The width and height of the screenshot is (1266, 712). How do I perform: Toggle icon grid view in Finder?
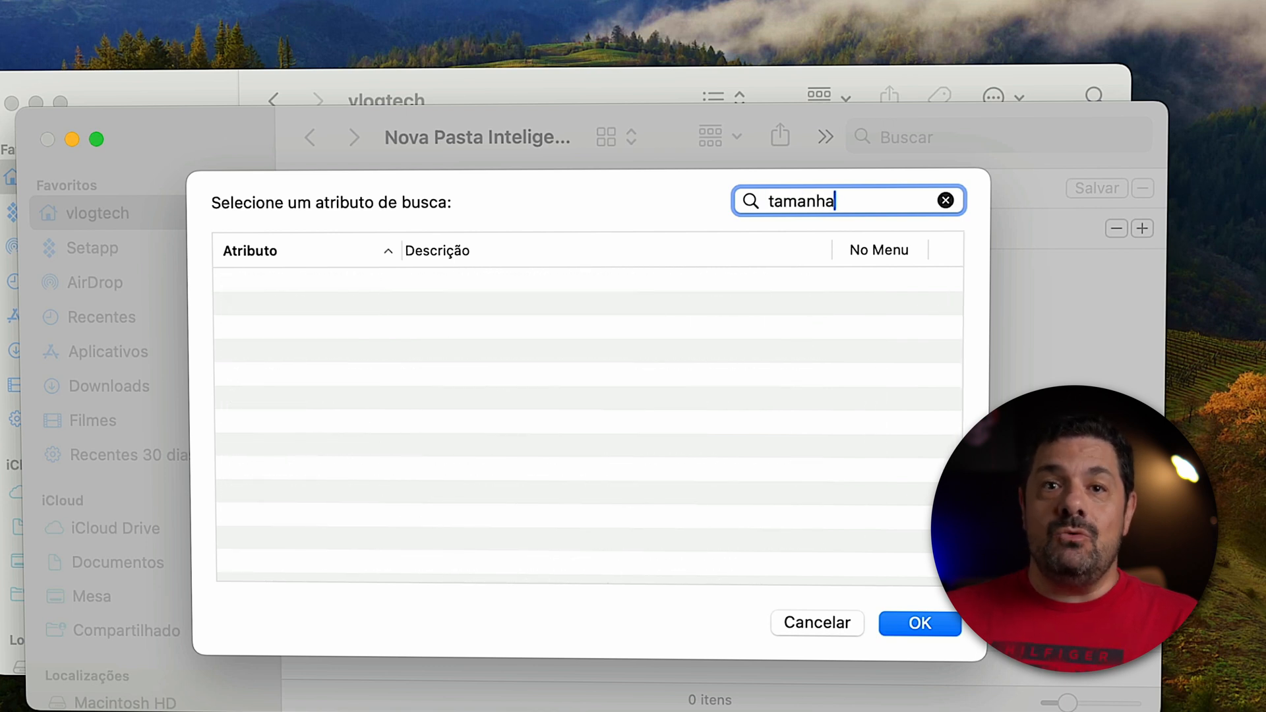tap(606, 136)
